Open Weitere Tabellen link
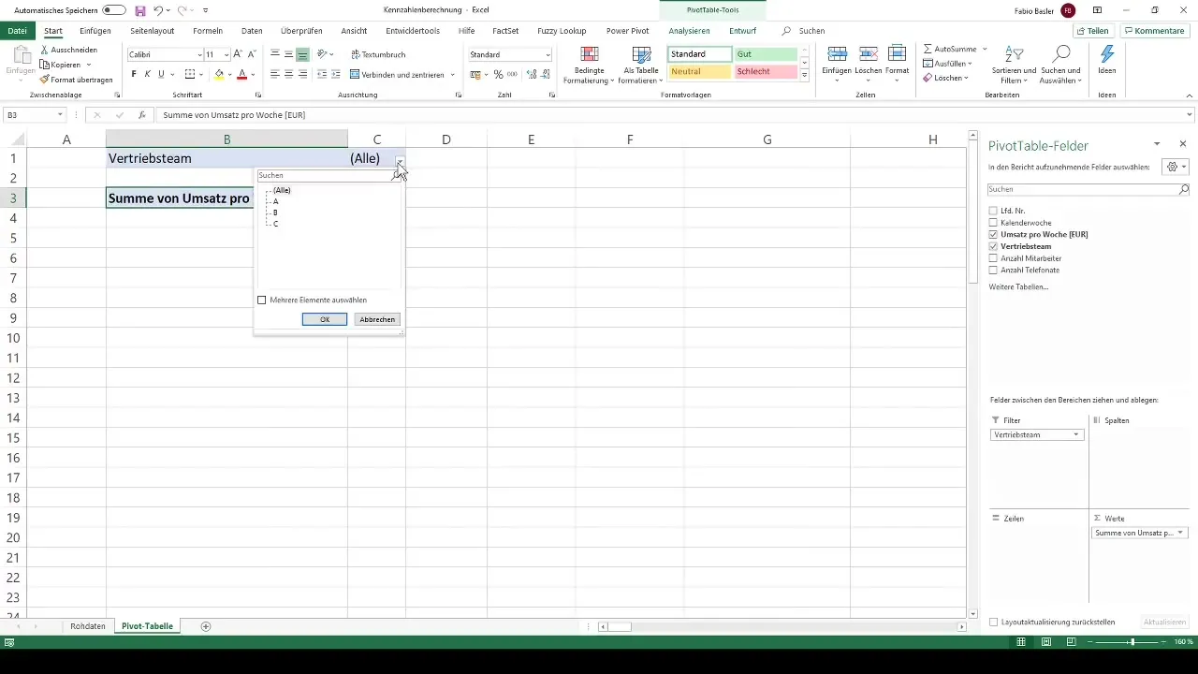Viewport: 1198px width, 674px height. pyautogui.click(x=1018, y=286)
